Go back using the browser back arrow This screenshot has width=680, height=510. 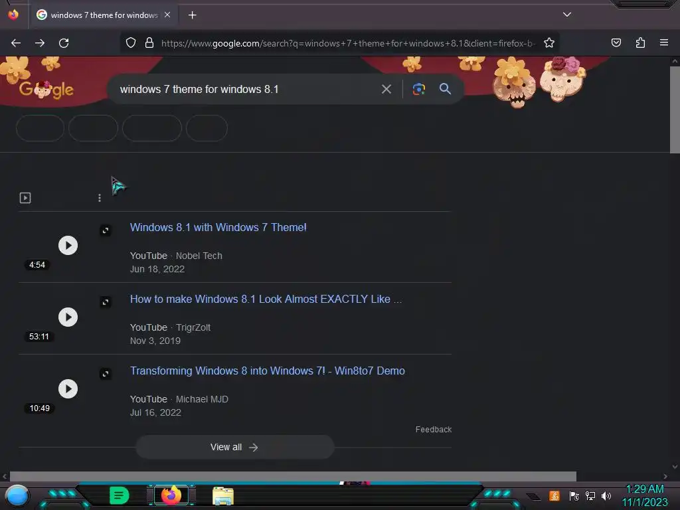16,43
